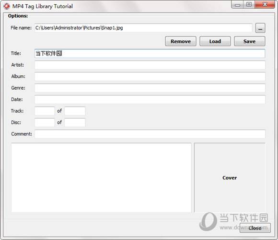Click the Save button

coord(249,41)
